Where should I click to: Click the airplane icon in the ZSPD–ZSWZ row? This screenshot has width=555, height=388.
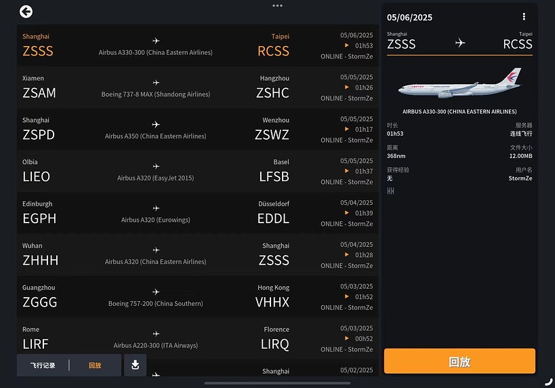[x=156, y=124]
